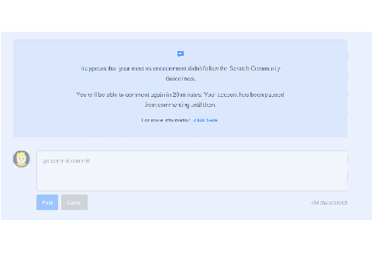This screenshot has height=279, width=372.
Task: Click the blue comment bubble icon
Action: point(181,53)
